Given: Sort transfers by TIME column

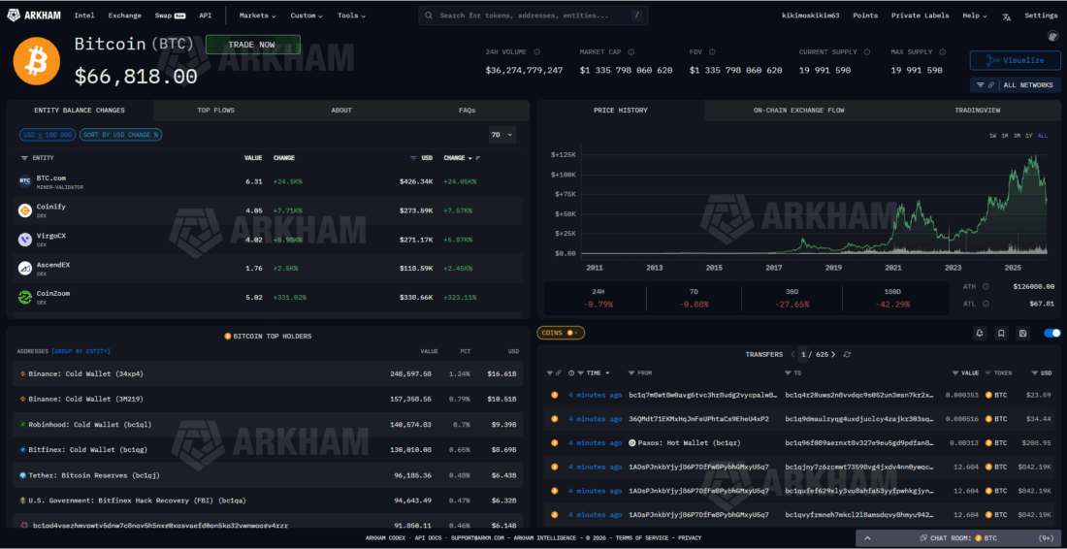Looking at the screenshot, I should coord(598,372).
